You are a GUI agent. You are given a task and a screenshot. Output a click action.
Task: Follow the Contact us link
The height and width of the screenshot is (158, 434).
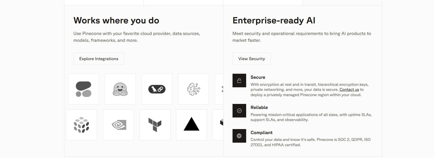click(x=349, y=90)
